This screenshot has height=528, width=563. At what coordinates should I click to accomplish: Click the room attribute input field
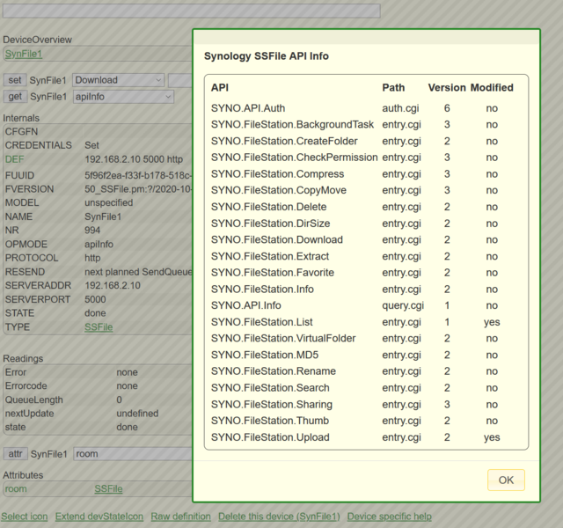click(x=133, y=454)
